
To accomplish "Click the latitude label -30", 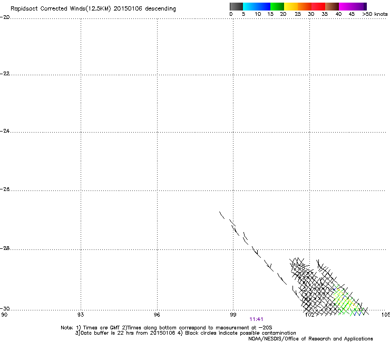I will [5, 308].
